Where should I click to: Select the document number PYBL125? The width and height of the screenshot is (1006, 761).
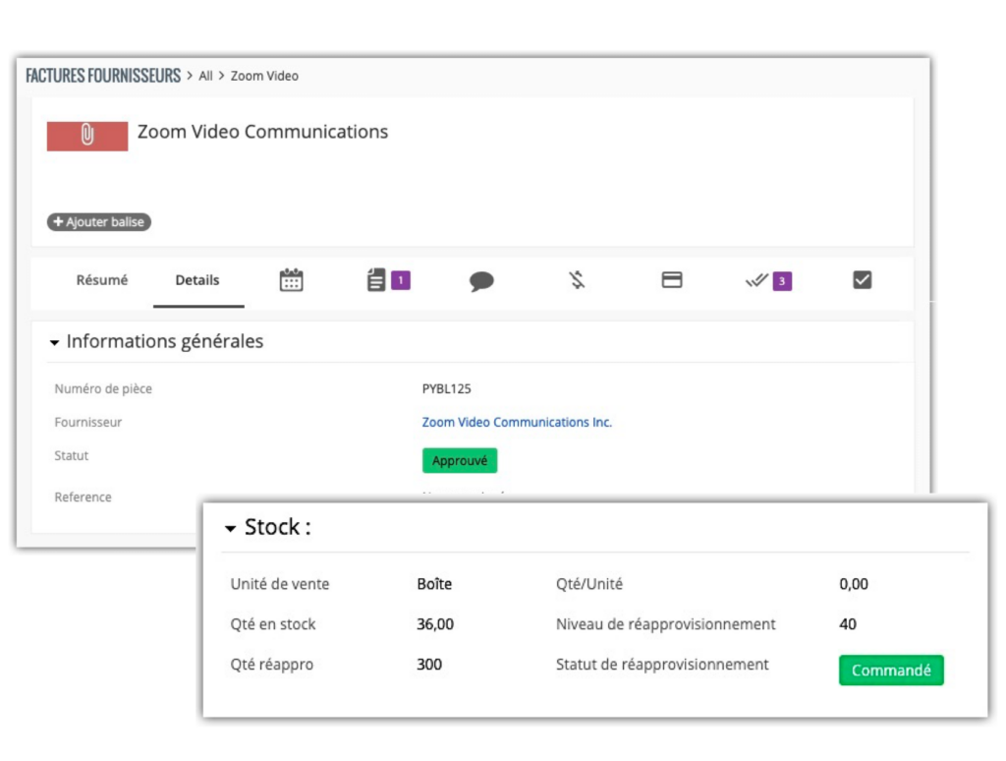[447, 388]
